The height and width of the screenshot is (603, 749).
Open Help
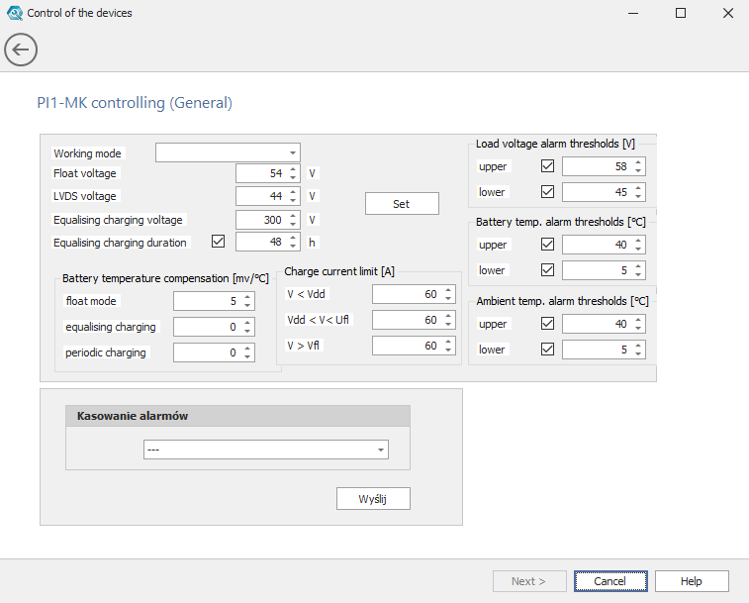692,581
